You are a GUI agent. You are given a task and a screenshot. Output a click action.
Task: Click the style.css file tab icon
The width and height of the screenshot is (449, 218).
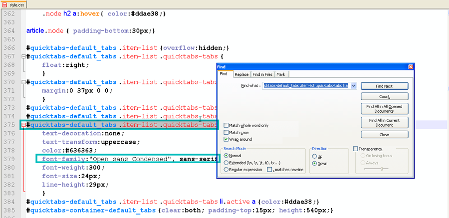pos(5,5)
